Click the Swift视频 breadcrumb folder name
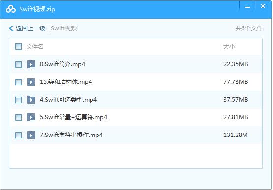 [x=64, y=28]
